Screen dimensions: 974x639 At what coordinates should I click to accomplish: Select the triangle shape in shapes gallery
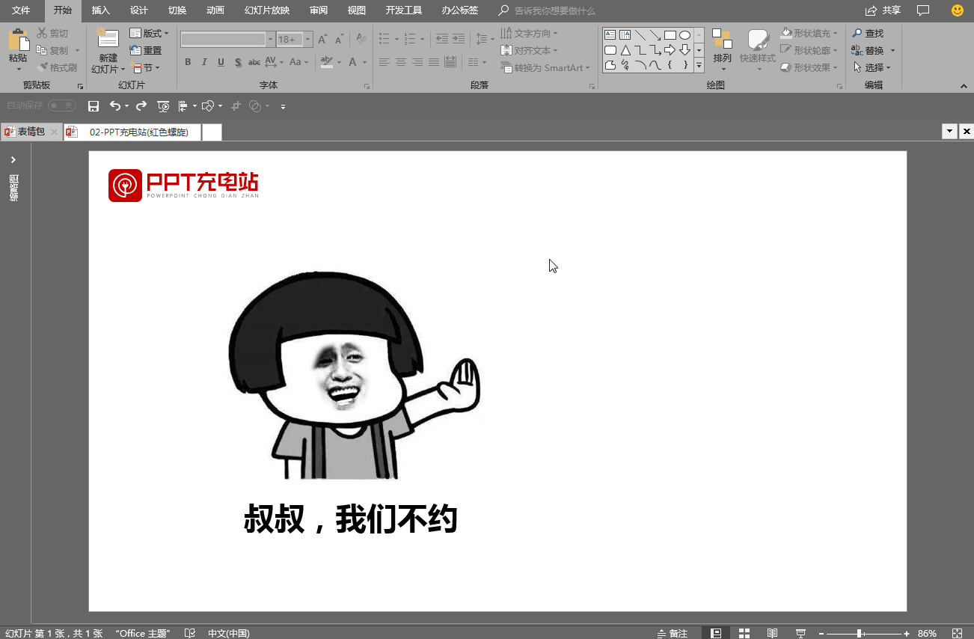click(x=625, y=50)
